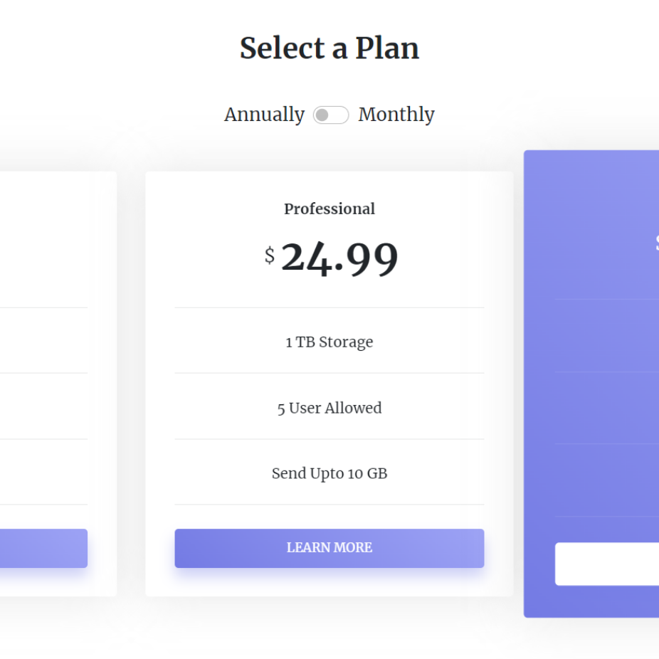This screenshot has width=659, height=659.
Task: Select the Monthly billing label
Action: (396, 115)
